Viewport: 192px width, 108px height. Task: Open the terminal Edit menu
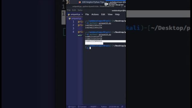point(103,14)
